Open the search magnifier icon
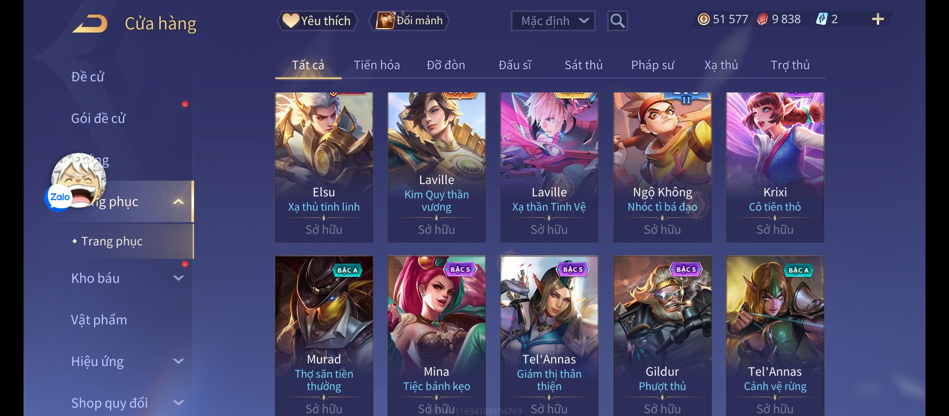Screen dimensions: 949x416 pyautogui.click(x=617, y=21)
